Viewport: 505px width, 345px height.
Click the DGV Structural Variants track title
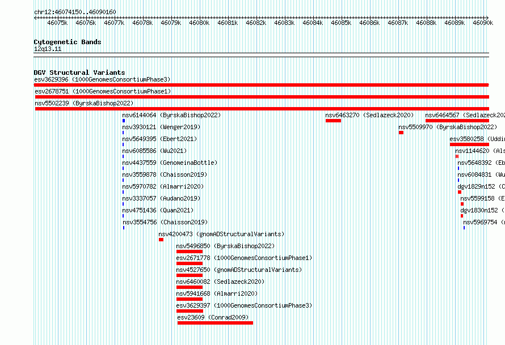pos(79,73)
